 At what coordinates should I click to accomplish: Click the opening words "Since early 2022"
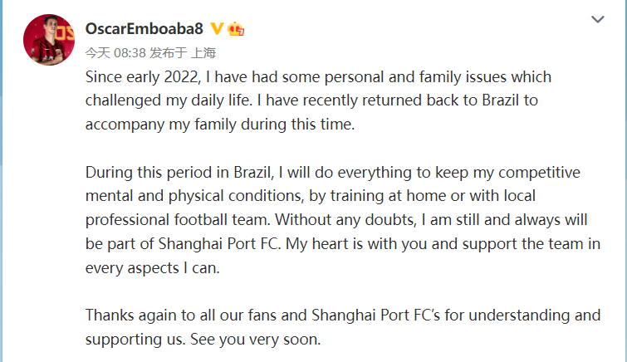pos(137,77)
